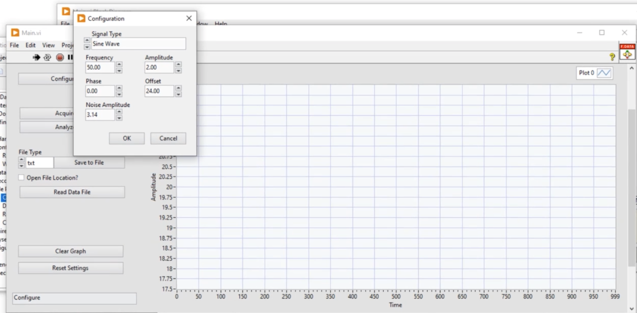The height and width of the screenshot is (313, 637).
Task: Click the F.DATA VI icon
Action: (627, 52)
